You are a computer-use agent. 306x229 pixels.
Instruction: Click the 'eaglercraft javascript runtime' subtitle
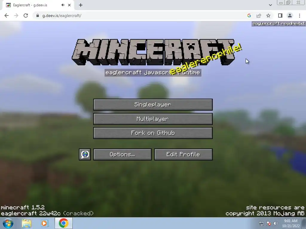click(x=153, y=73)
